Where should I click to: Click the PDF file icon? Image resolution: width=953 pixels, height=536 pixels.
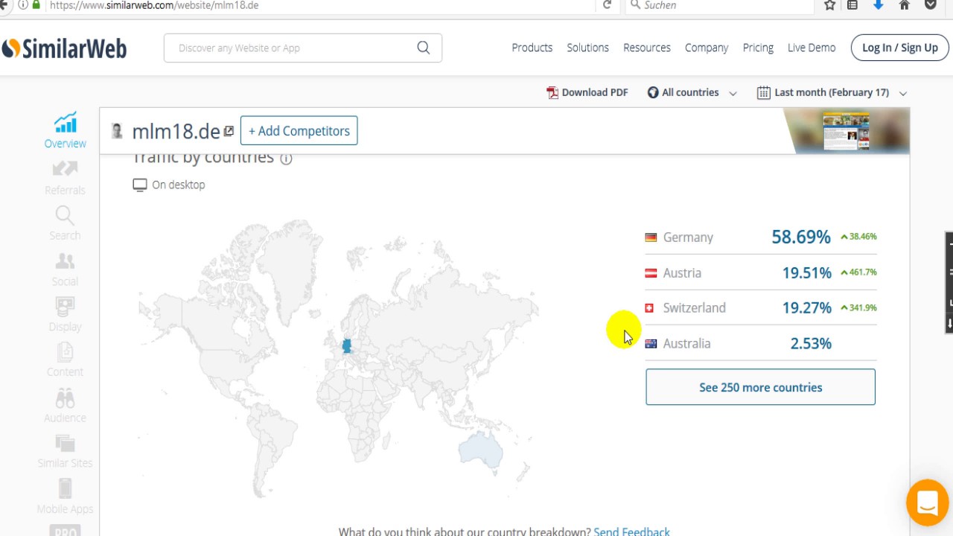pyautogui.click(x=552, y=92)
